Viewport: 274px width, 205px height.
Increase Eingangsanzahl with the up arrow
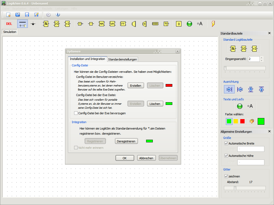click(262, 58)
